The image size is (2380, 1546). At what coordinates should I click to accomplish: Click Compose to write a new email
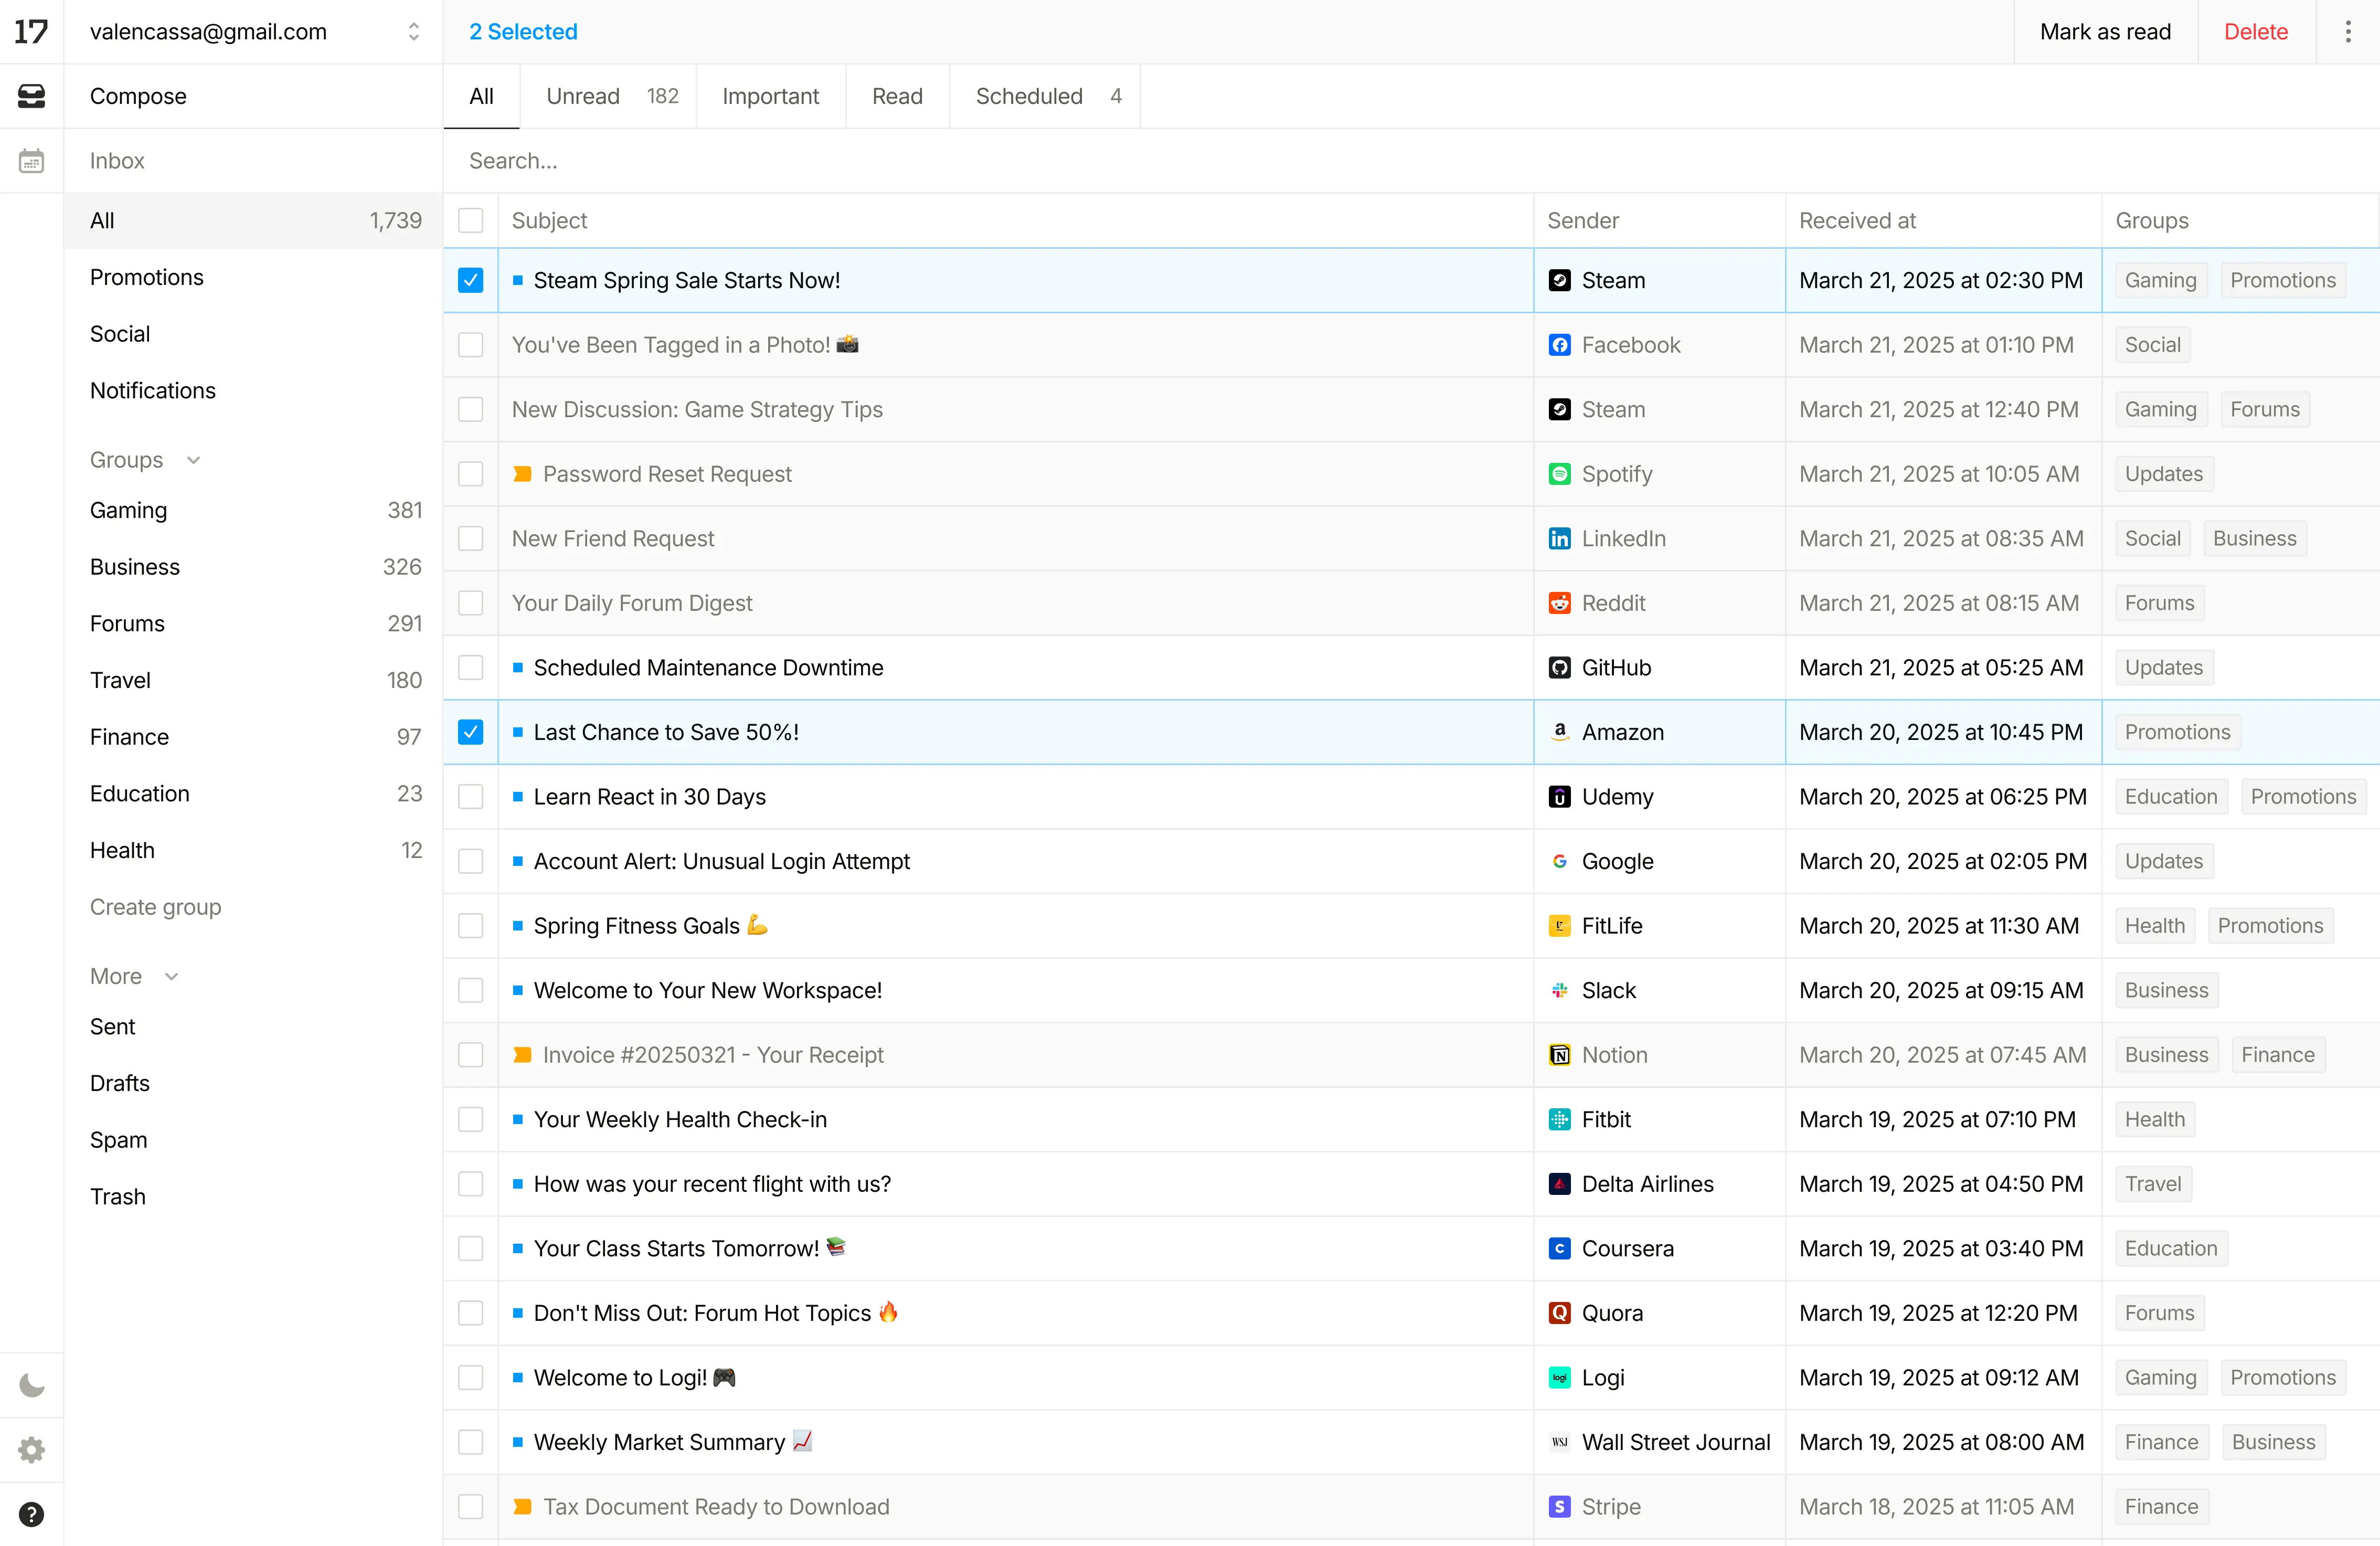[254, 96]
